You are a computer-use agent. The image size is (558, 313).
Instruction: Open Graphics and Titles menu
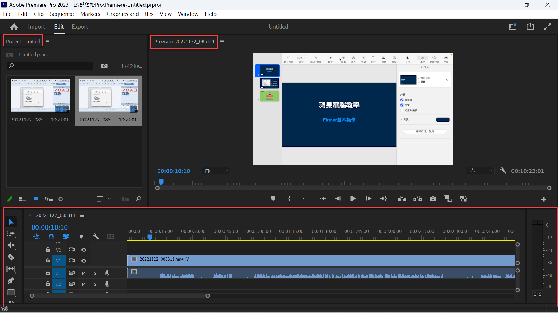[x=130, y=14]
